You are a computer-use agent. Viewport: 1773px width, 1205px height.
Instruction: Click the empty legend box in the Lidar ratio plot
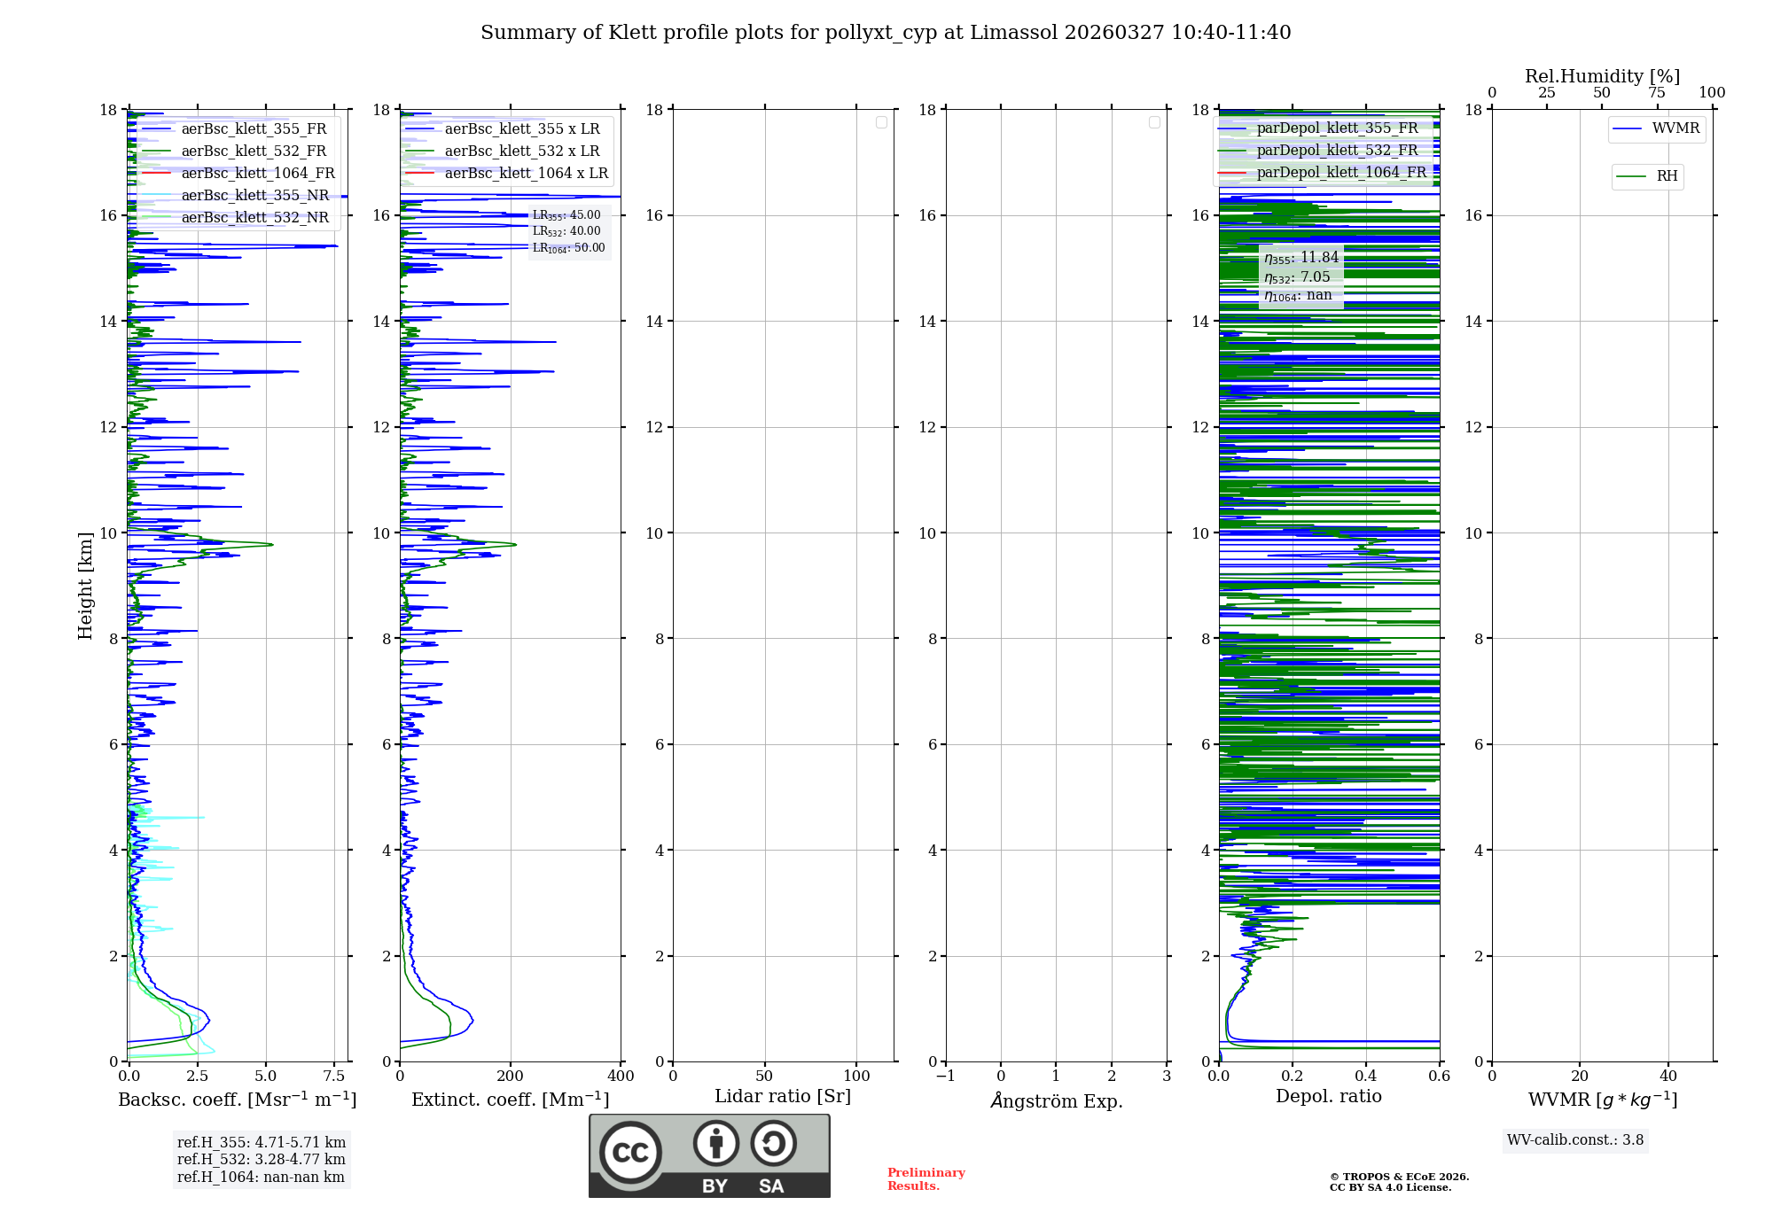pos(881,122)
